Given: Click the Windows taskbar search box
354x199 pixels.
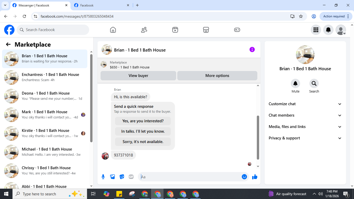Looking at the screenshot, I should tap(50, 194).
